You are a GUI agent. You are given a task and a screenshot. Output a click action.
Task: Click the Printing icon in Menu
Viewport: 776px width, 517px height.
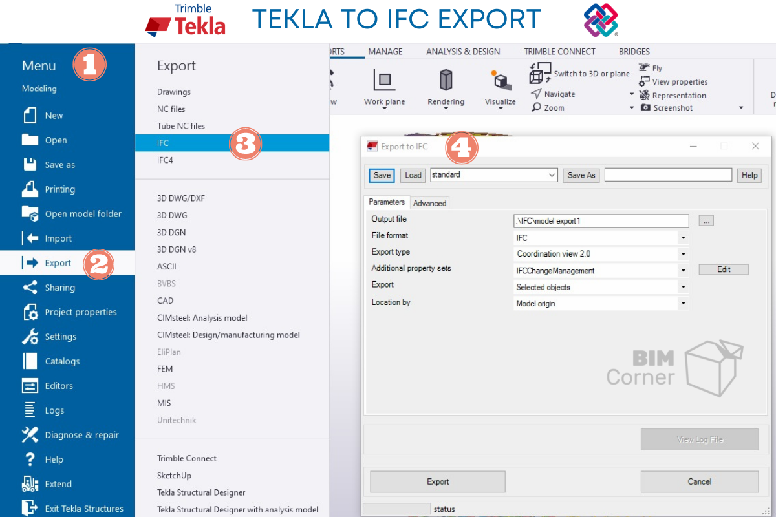[x=30, y=189]
